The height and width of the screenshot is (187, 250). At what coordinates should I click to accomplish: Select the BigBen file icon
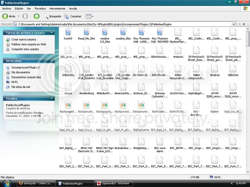point(215,105)
